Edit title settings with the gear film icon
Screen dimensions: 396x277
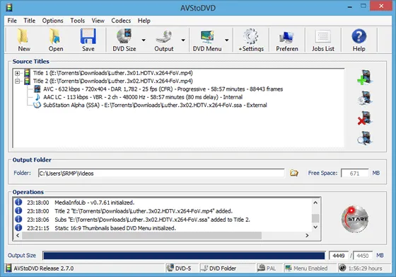click(x=365, y=98)
